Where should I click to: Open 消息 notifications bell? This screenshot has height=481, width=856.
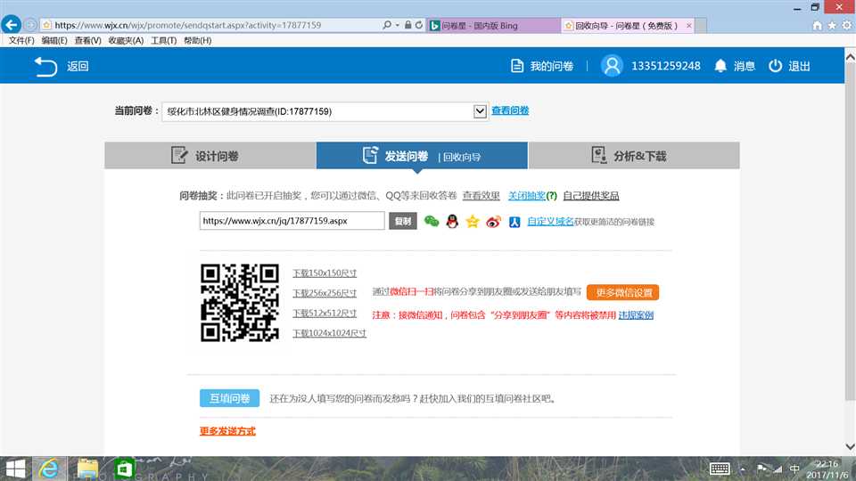[x=735, y=66]
